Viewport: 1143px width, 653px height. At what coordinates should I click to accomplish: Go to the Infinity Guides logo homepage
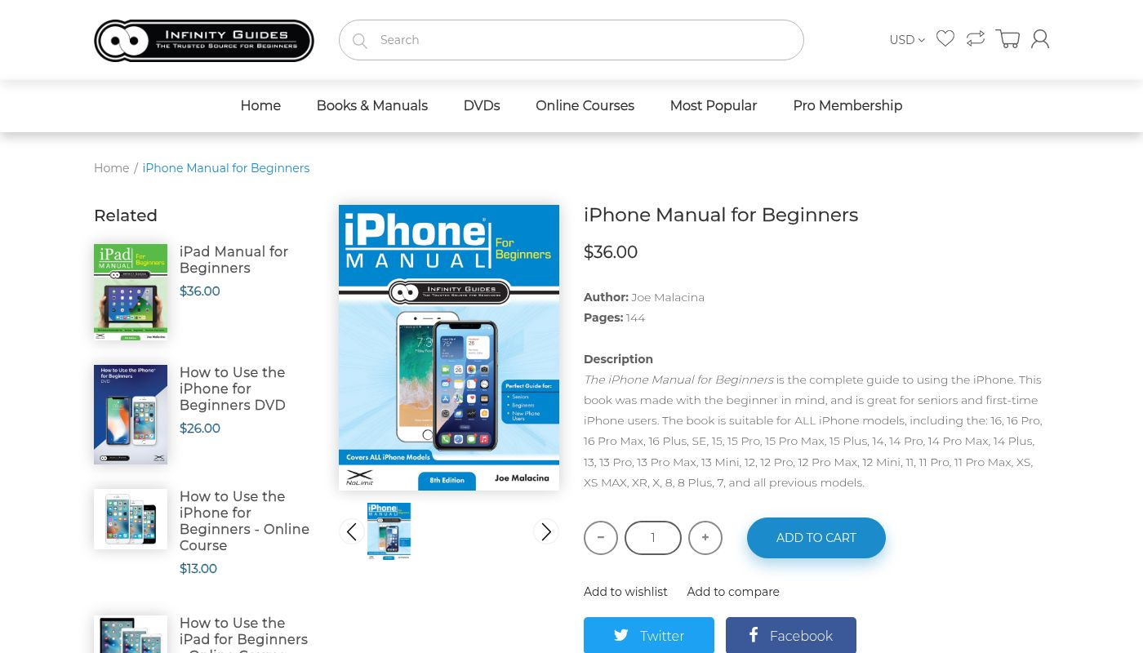[x=204, y=40]
